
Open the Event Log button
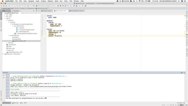pos(181,103)
